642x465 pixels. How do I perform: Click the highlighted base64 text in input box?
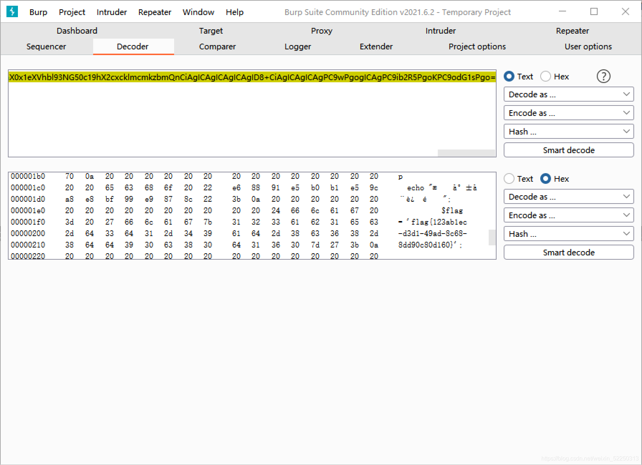tap(252, 77)
